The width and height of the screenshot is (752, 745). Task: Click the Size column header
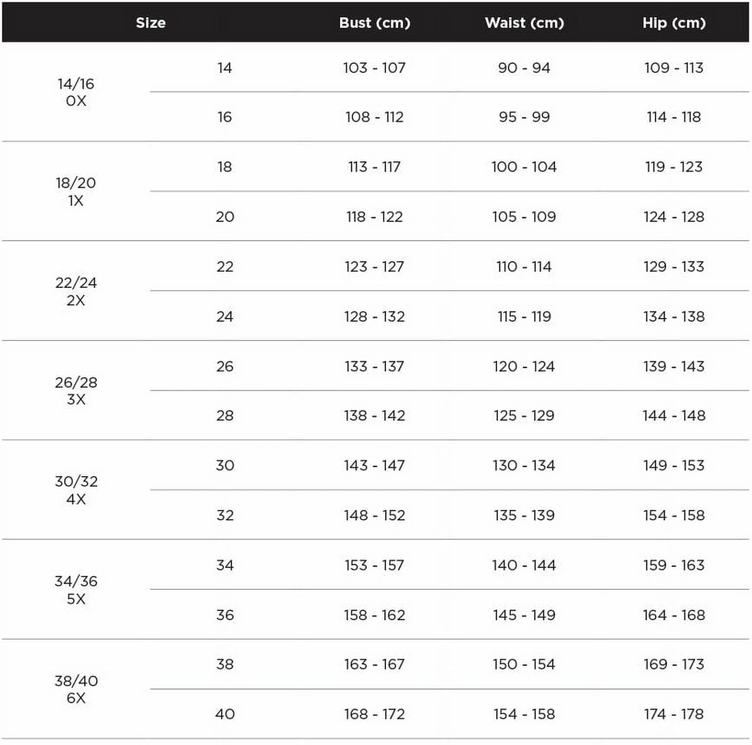(x=150, y=23)
